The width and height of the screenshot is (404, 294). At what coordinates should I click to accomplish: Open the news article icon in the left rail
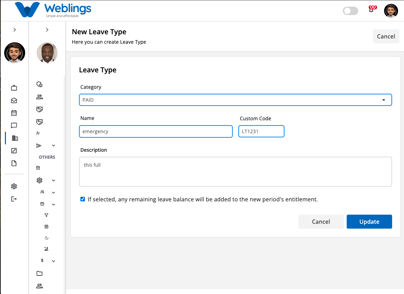click(14, 151)
